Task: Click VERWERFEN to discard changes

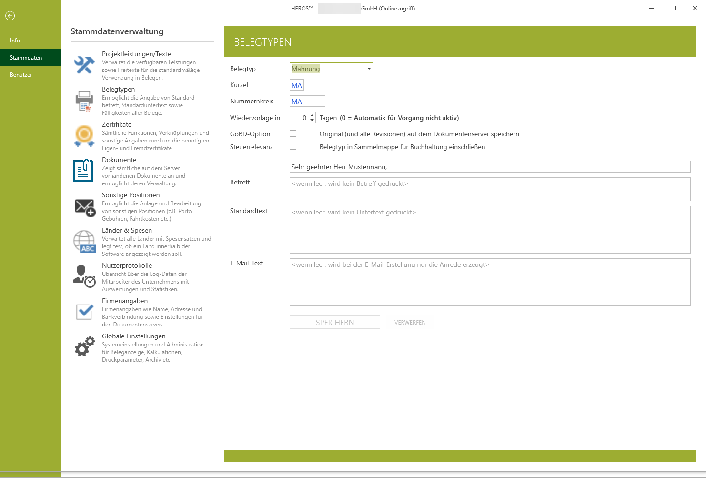Action: (410, 323)
